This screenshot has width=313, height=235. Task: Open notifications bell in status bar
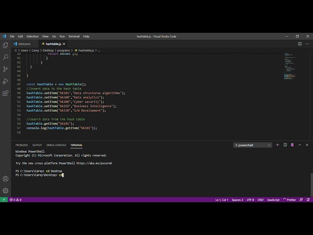[x=308, y=200]
